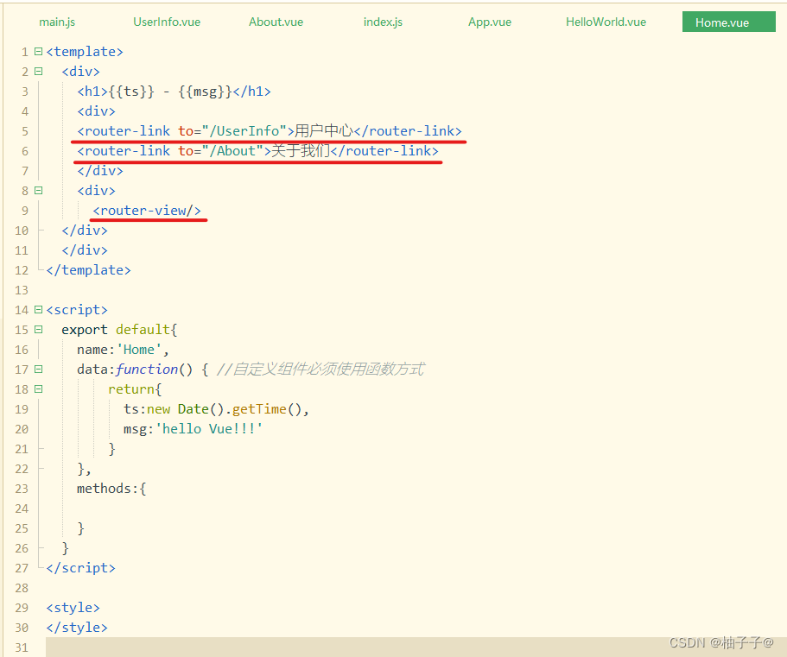Click the router-link to /UserInfo line

pyautogui.click(x=269, y=131)
